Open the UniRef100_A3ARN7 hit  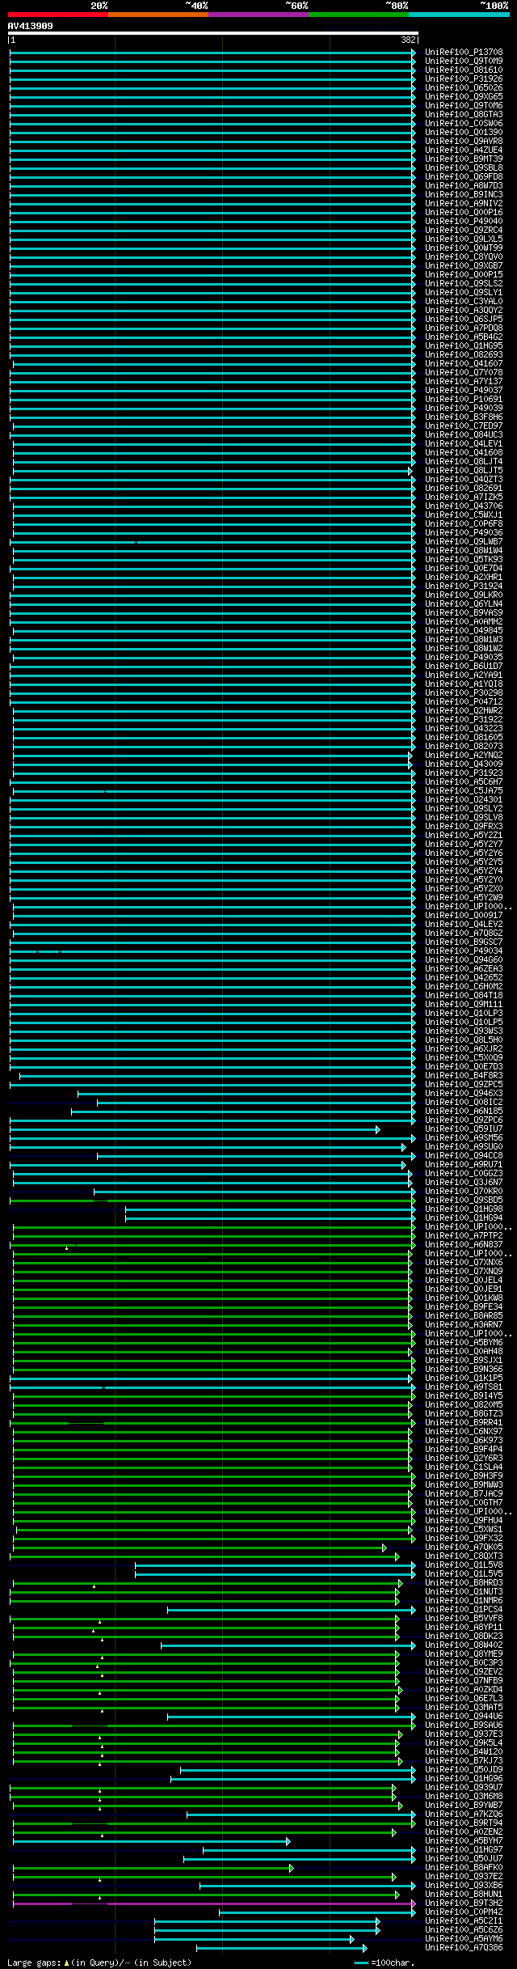point(464,1325)
